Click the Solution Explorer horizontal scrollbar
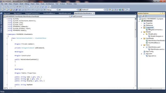The height and width of the screenshot is (93, 166). coord(151,88)
